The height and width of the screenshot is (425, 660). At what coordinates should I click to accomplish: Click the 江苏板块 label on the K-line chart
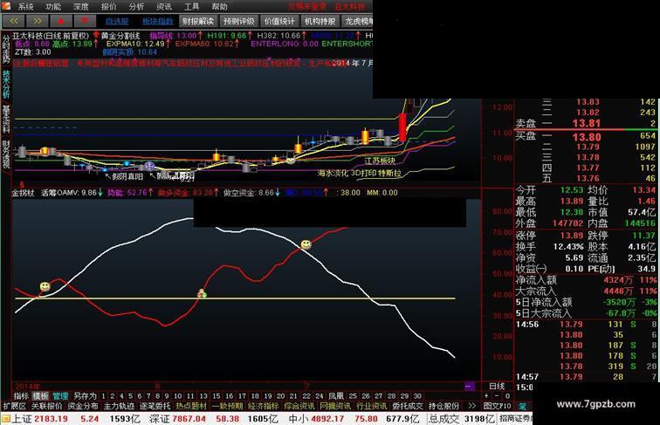380,161
